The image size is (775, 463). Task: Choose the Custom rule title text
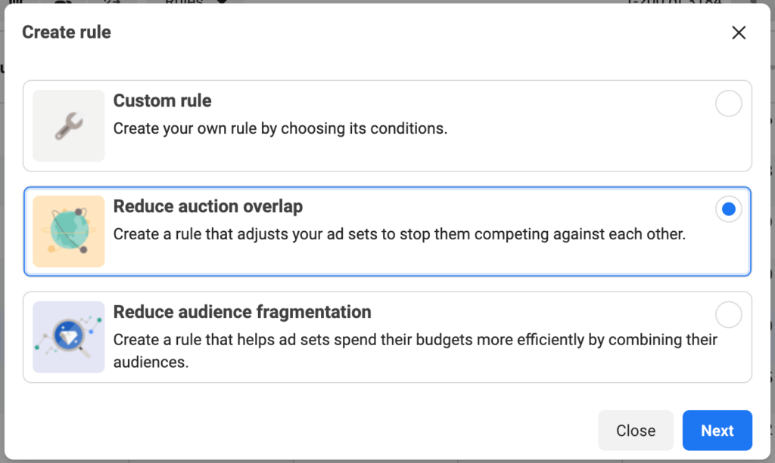[162, 100]
